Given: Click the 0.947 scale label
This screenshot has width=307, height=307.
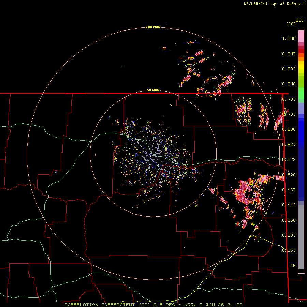Looking at the screenshot, I should pos(289,54).
